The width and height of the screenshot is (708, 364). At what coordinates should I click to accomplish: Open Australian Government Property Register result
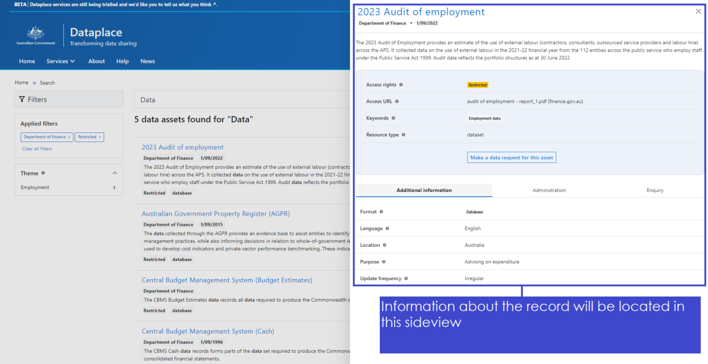click(216, 214)
